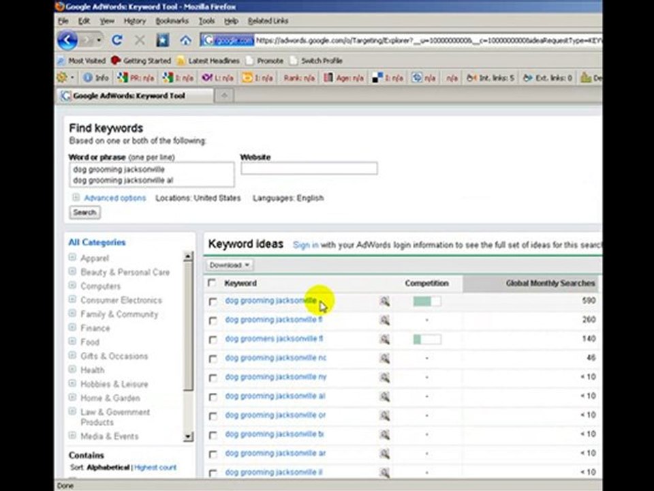Click the categories list scroll down arrow

point(189,436)
